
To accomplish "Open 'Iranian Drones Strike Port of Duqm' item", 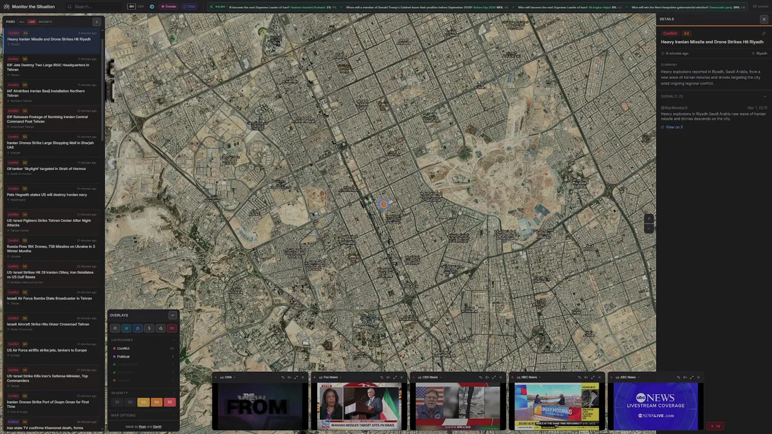I will click(x=51, y=404).
